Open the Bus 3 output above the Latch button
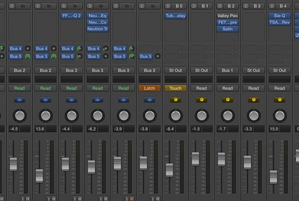Viewport: 299px width, 201px height. pyautogui.click(x=149, y=71)
